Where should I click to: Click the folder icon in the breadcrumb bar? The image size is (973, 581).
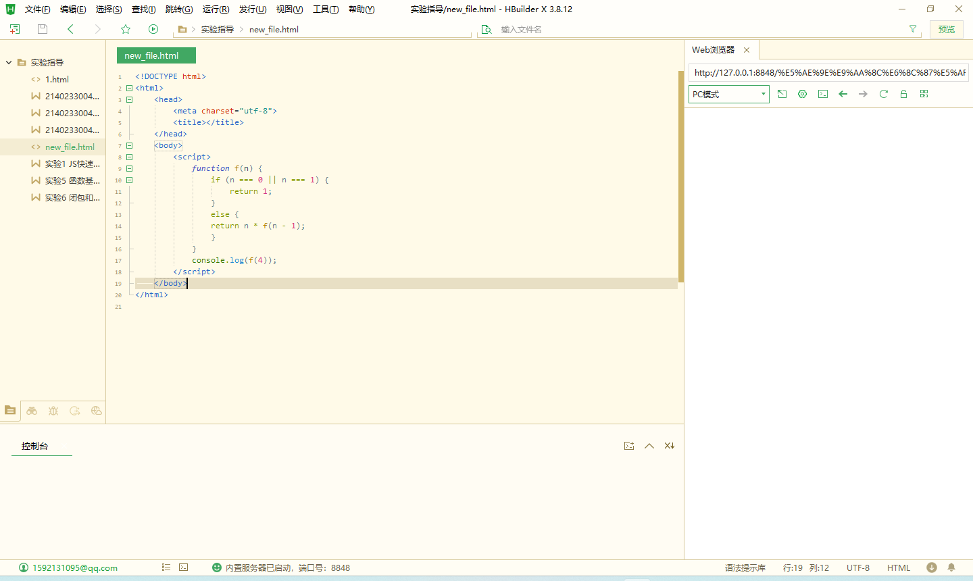click(x=182, y=29)
